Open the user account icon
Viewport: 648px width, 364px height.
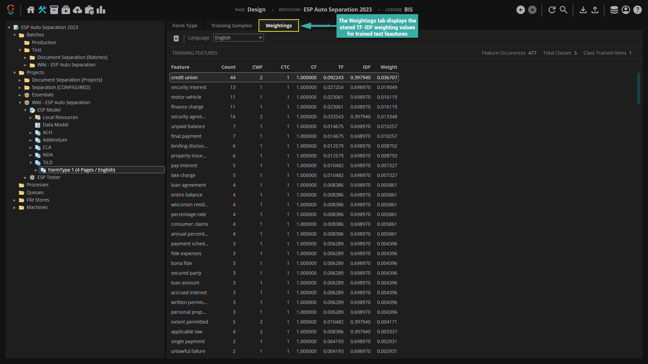626,10
